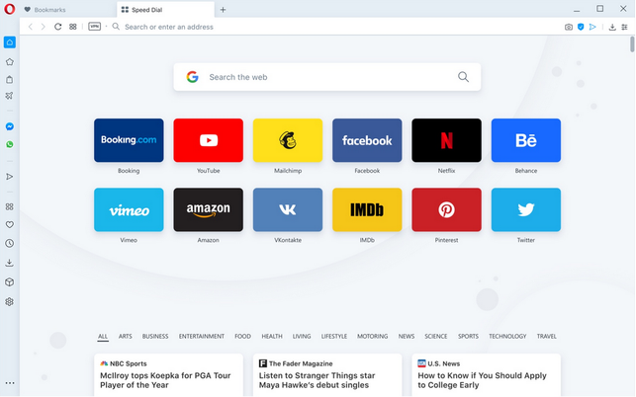Open WhatsApp in the sidebar
The image size is (636, 397).
pyautogui.click(x=10, y=144)
